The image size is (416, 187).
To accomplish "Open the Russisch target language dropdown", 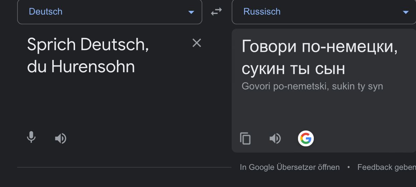I will tap(324, 12).
